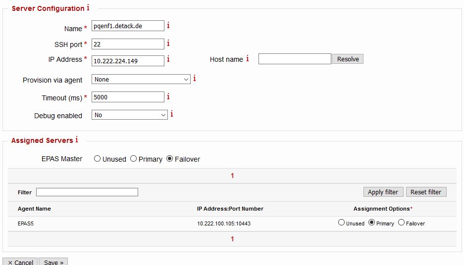Click the Apply filter button
The width and height of the screenshot is (464, 265).
[383, 192]
